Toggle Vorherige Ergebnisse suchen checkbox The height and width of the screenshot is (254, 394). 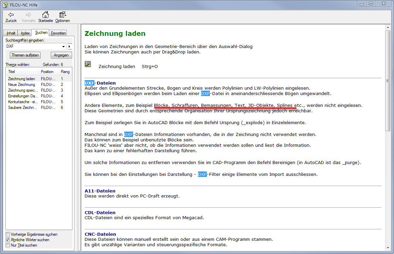pyautogui.click(x=8, y=234)
